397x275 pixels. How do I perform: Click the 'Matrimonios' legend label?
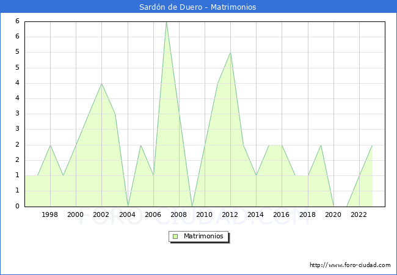pos(203,236)
